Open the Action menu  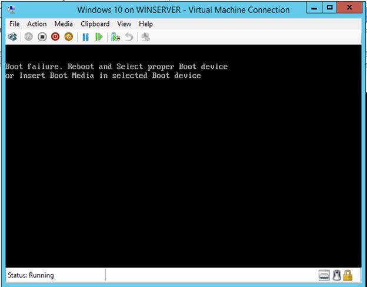(36, 24)
